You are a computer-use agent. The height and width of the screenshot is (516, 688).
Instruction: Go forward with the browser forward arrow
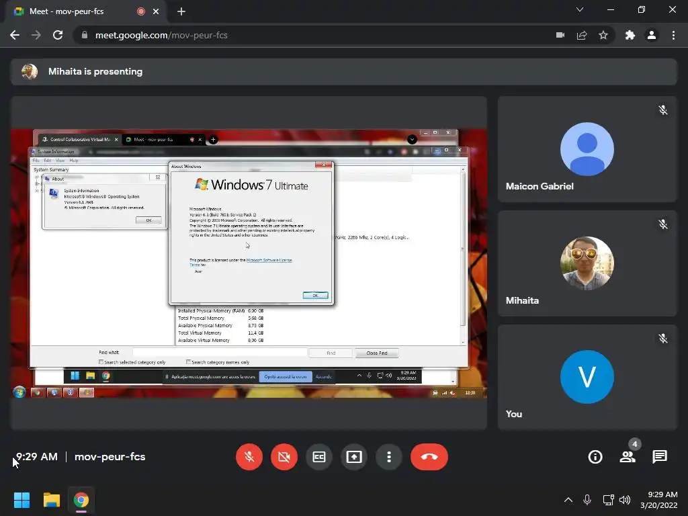[36, 35]
